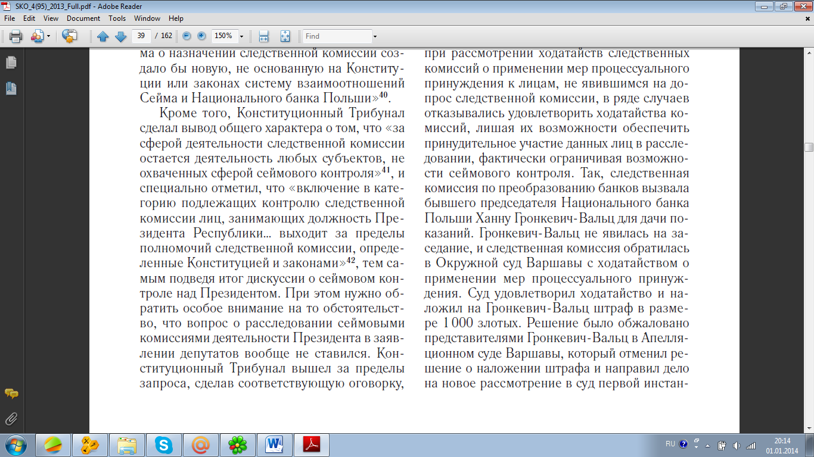Click the total pages text "/ 162"
The height and width of the screenshot is (457, 814).
click(164, 36)
